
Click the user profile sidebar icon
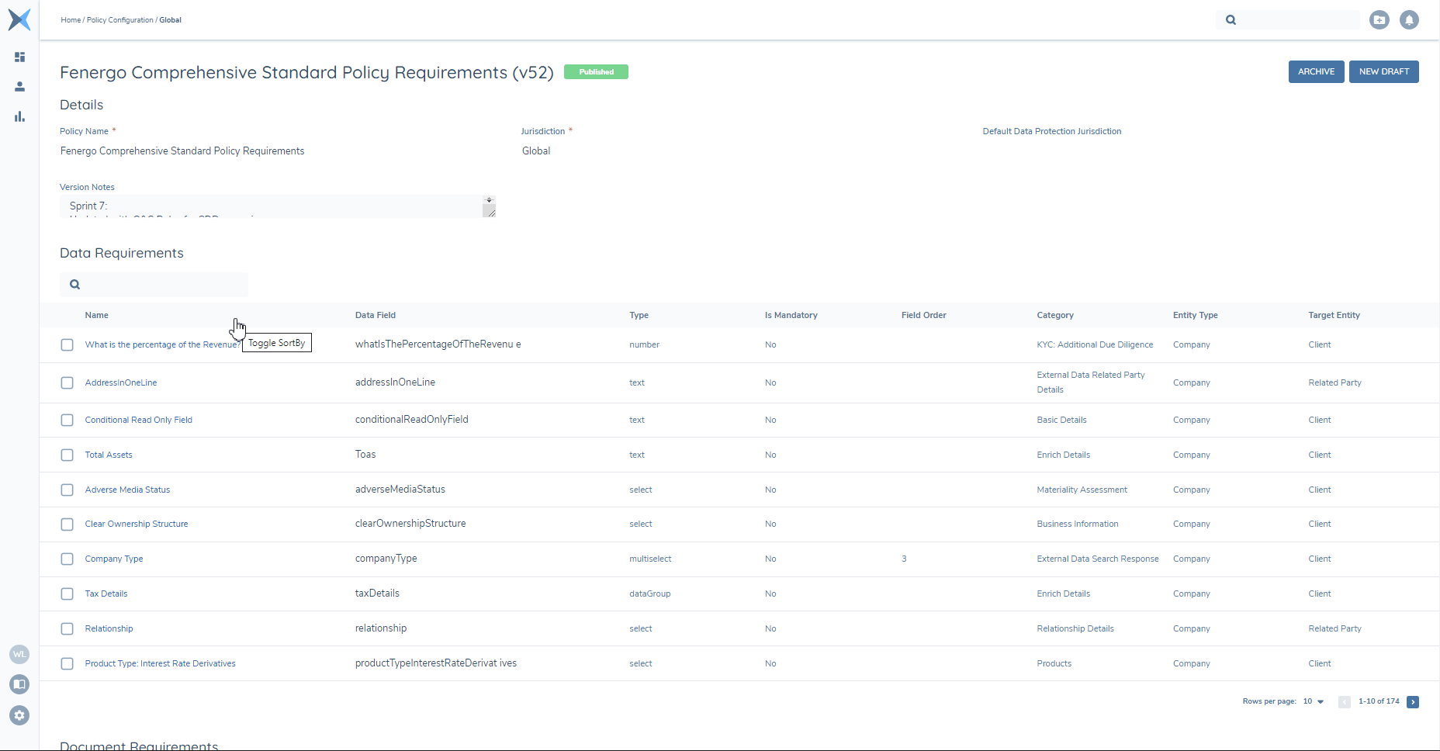[x=19, y=87]
